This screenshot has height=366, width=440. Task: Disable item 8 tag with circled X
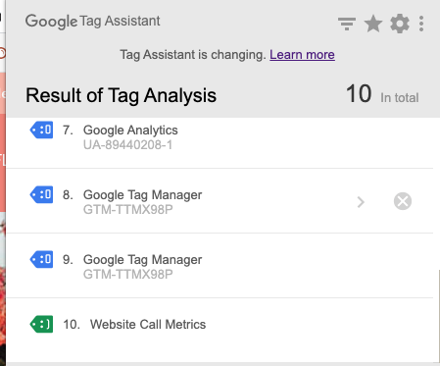(403, 201)
